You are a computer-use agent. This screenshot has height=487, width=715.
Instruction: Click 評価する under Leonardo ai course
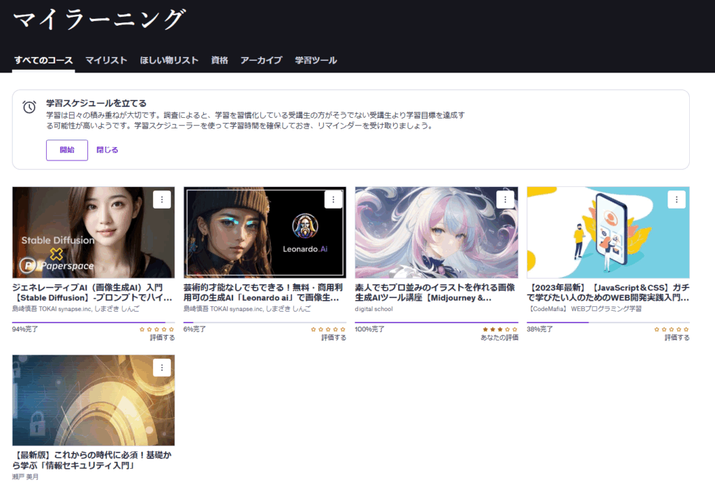[x=334, y=338]
